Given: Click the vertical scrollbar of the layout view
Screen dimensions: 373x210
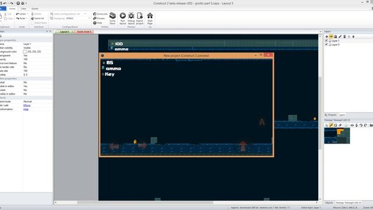Looking at the screenshot, I should (x=320, y=113).
